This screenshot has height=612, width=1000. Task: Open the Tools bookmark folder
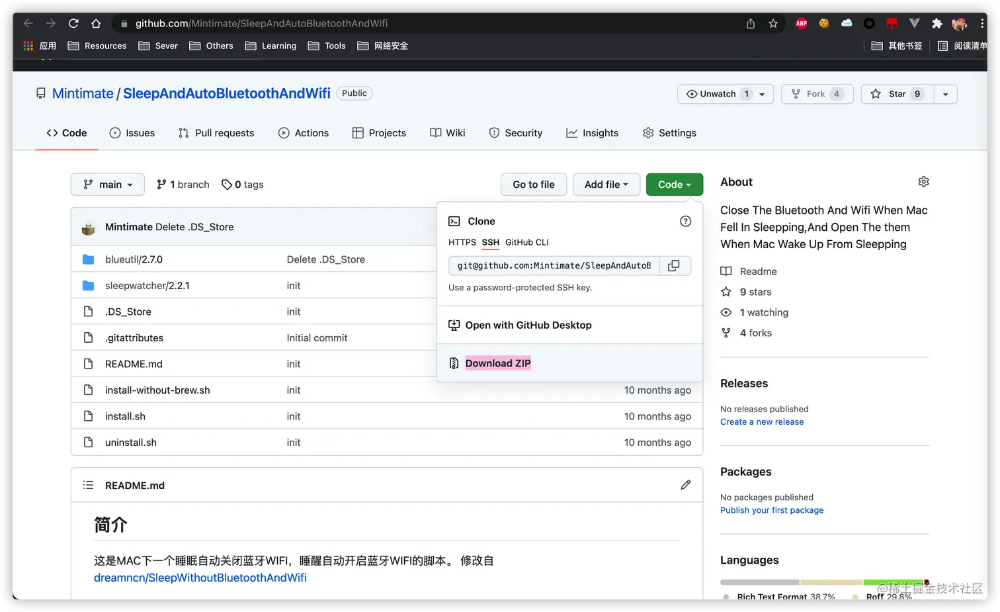pos(327,46)
